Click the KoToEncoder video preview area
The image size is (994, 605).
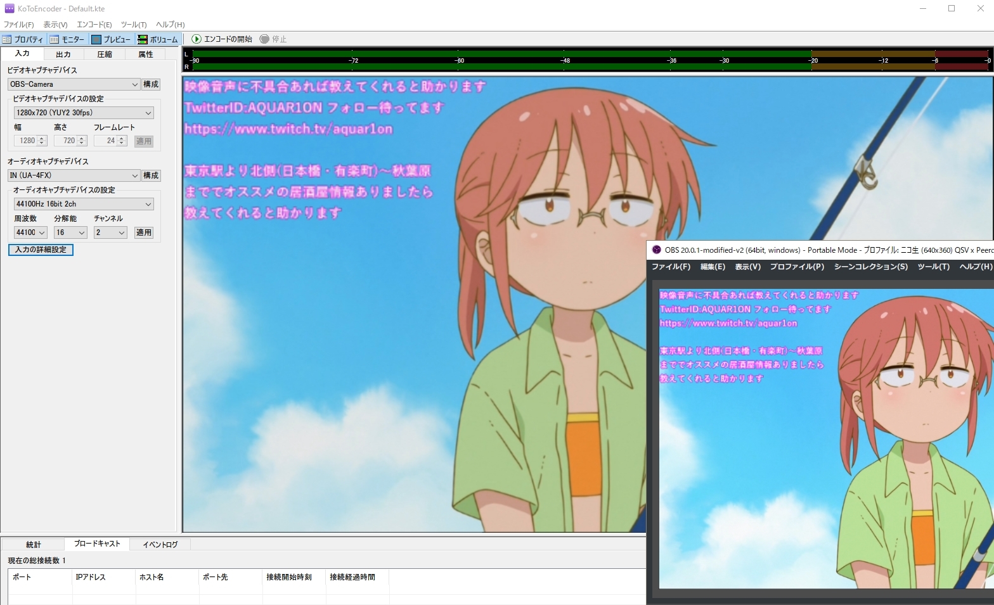414,304
